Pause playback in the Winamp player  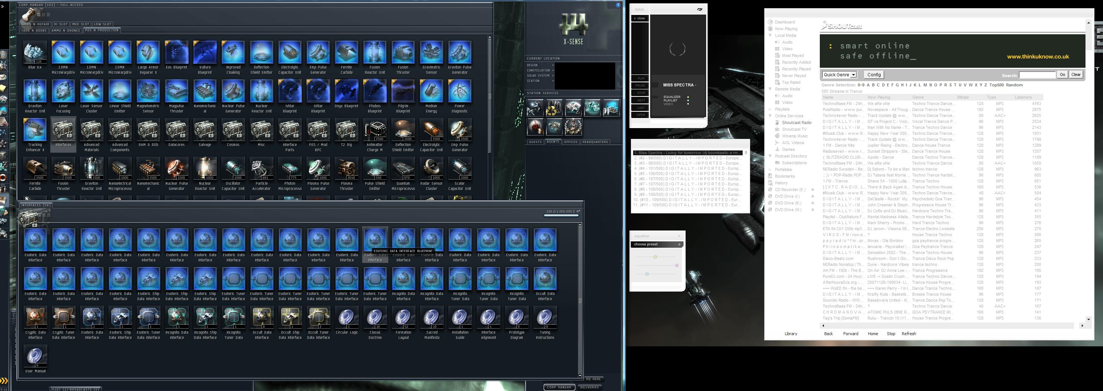pyautogui.click(x=641, y=86)
